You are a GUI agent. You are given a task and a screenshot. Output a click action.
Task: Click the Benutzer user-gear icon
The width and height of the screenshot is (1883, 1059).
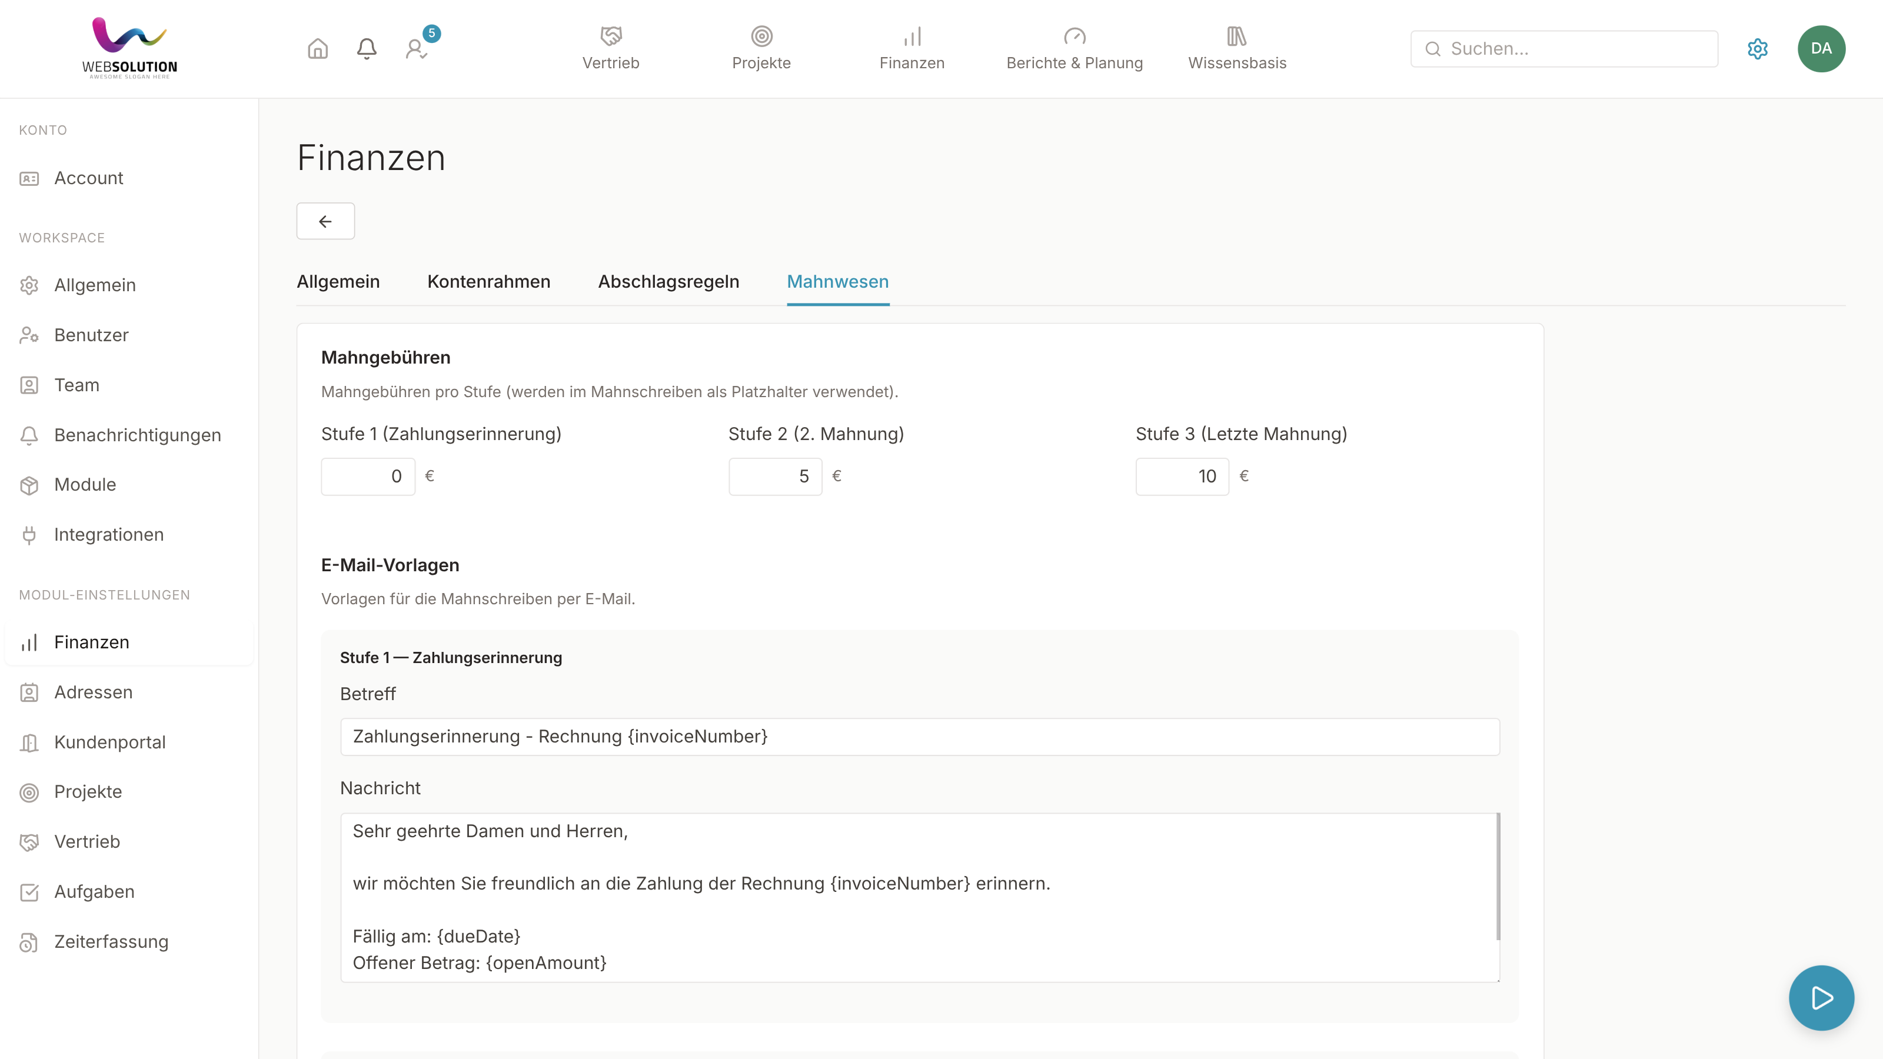click(x=29, y=335)
